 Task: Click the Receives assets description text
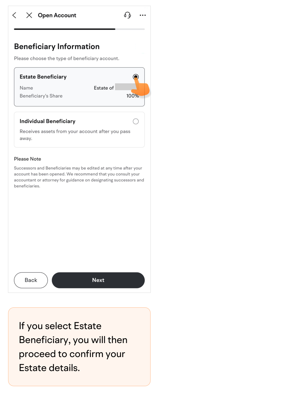(x=75, y=135)
